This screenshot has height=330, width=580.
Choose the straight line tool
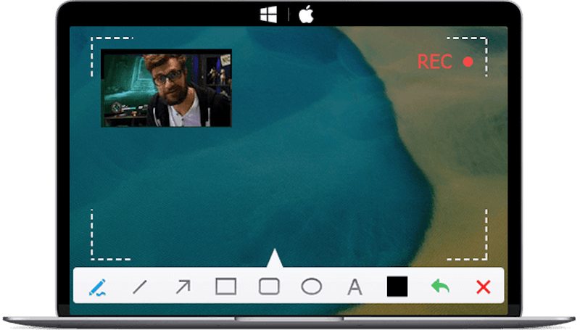click(140, 287)
